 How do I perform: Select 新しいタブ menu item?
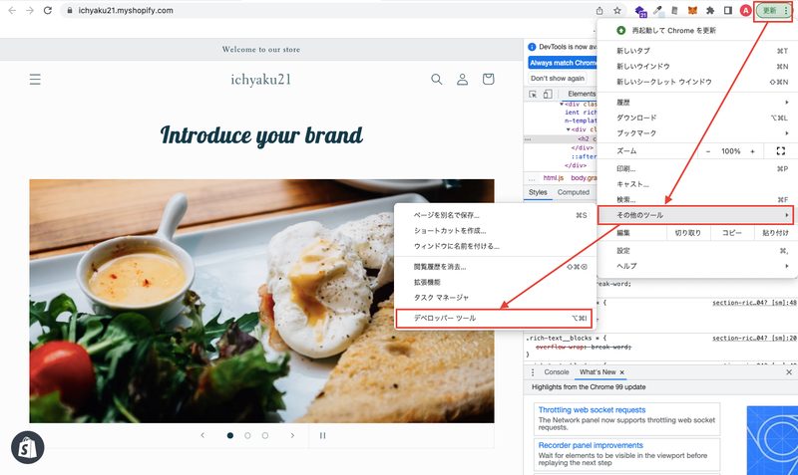click(695, 51)
